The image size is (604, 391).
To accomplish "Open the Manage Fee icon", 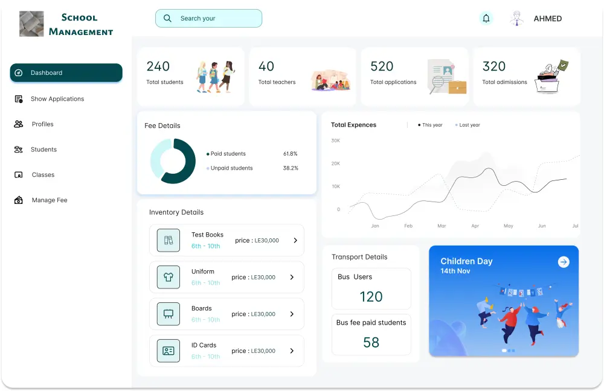I will tap(19, 200).
